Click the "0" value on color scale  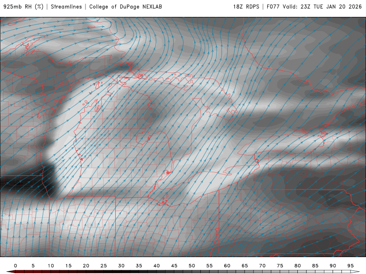point(16,266)
